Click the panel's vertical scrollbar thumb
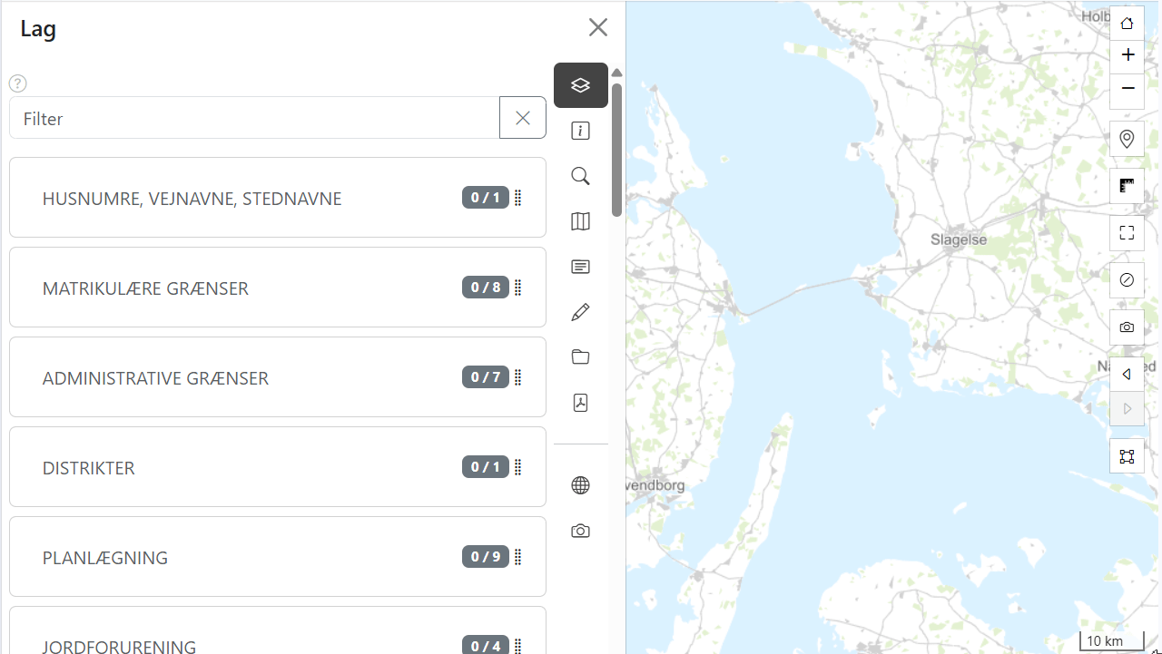 tap(616, 150)
